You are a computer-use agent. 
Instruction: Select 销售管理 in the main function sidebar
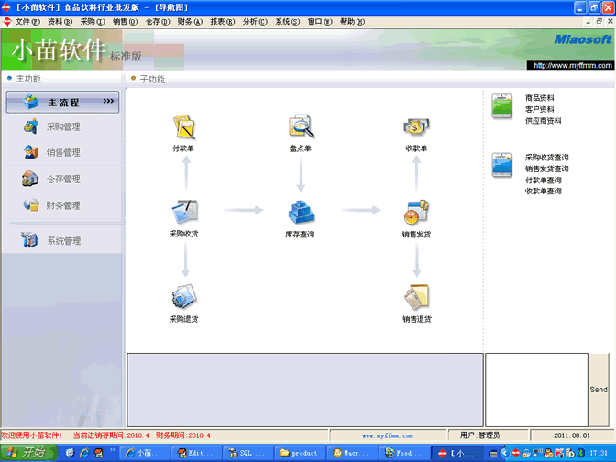[x=63, y=152]
